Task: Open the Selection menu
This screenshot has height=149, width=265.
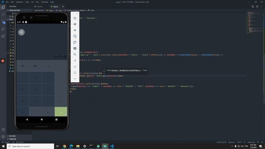Action: pyautogui.click(x=19, y=2)
